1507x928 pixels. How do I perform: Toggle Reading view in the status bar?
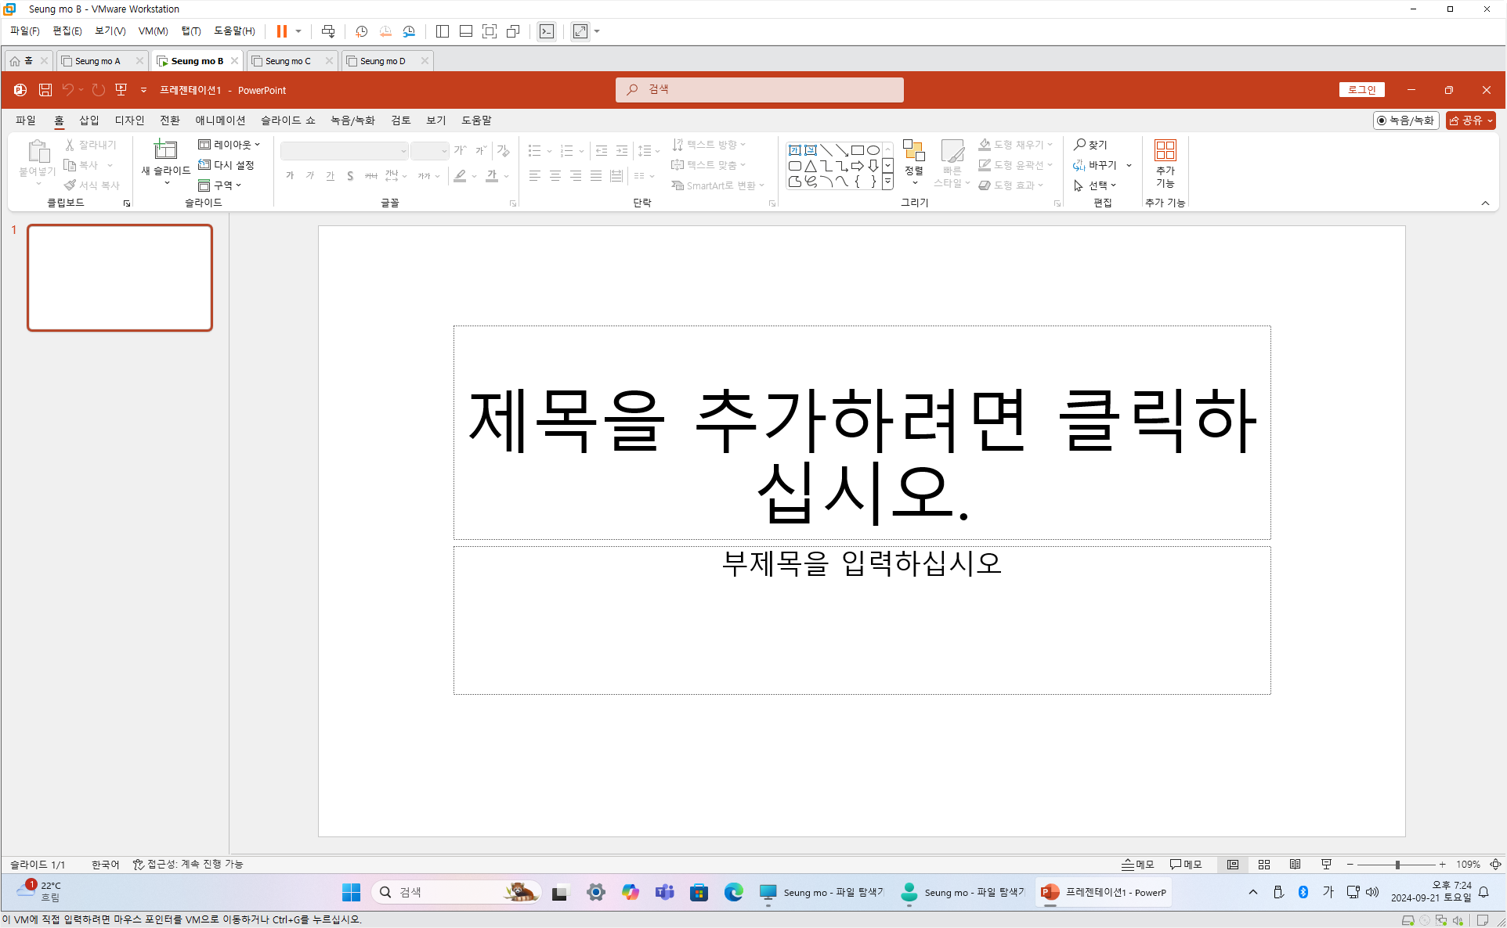(x=1295, y=865)
